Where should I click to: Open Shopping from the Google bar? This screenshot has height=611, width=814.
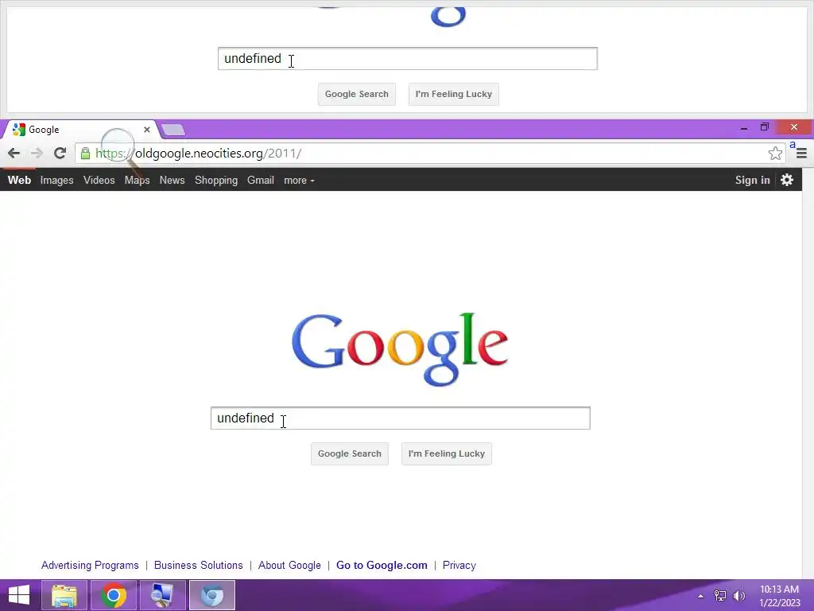pos(216,181)
